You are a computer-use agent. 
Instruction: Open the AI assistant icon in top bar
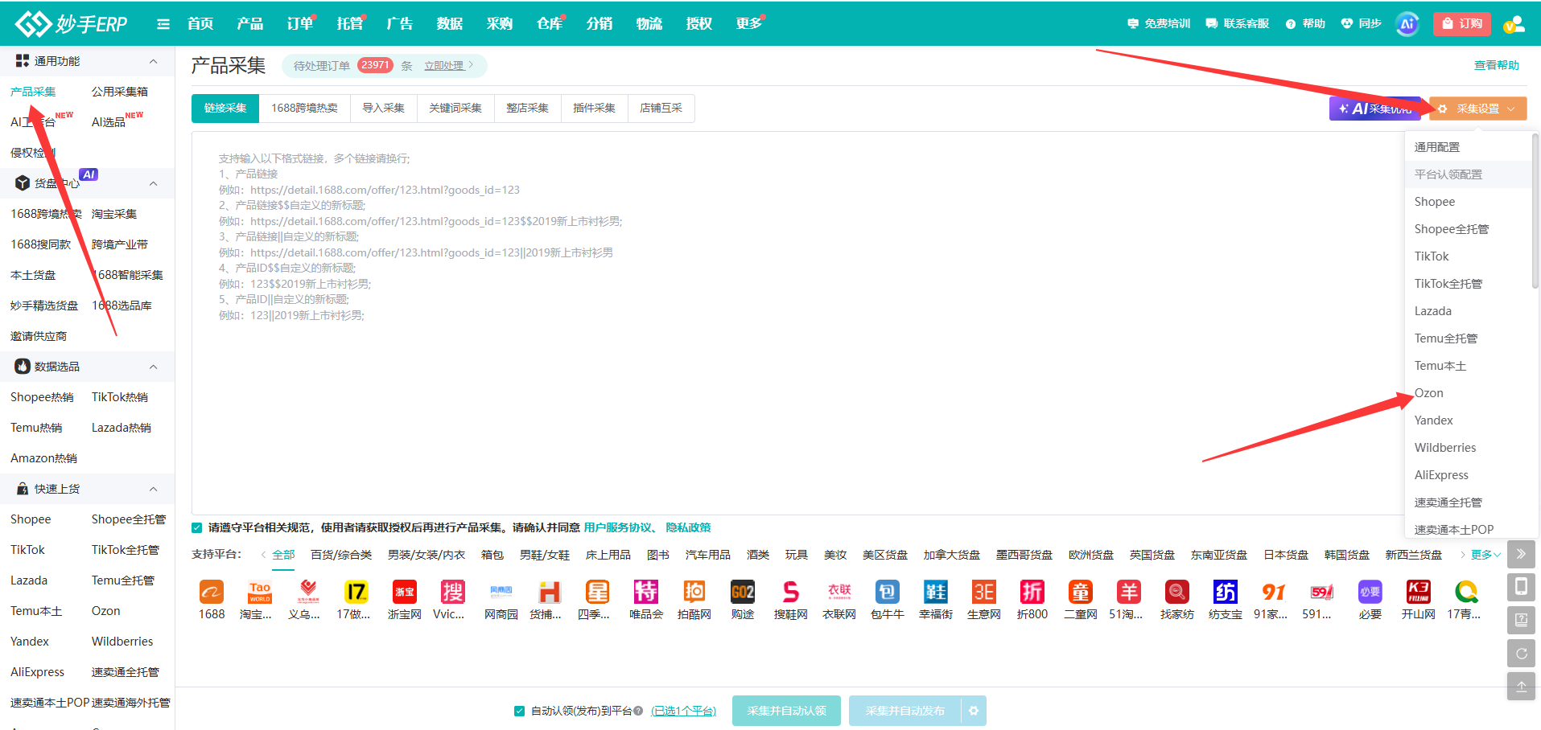[1407, 24]
